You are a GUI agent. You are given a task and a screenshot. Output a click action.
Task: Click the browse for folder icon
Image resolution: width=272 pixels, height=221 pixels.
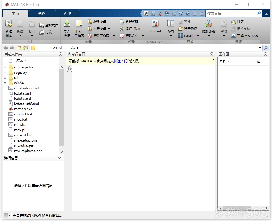[26, 48]
